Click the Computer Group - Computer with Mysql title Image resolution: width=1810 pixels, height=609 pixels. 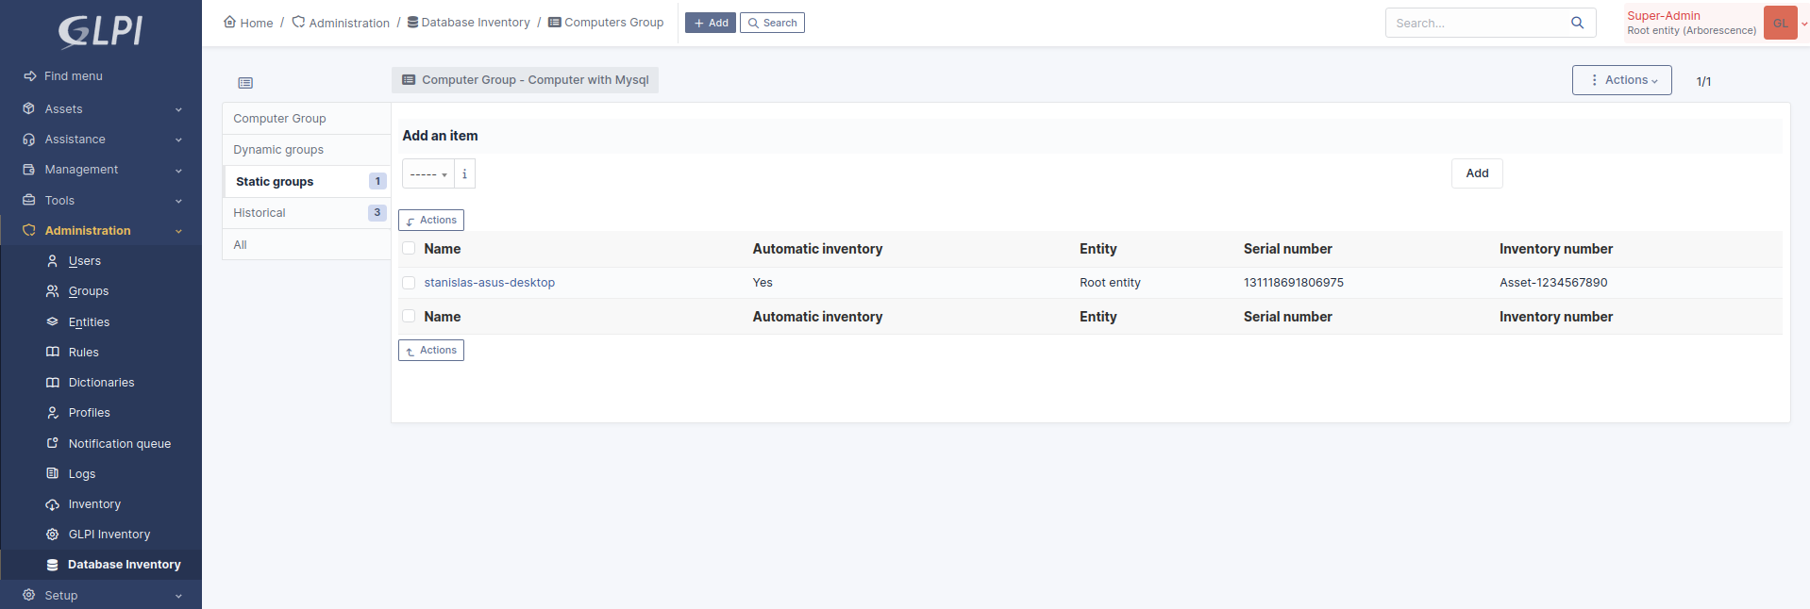click(525, 80)
